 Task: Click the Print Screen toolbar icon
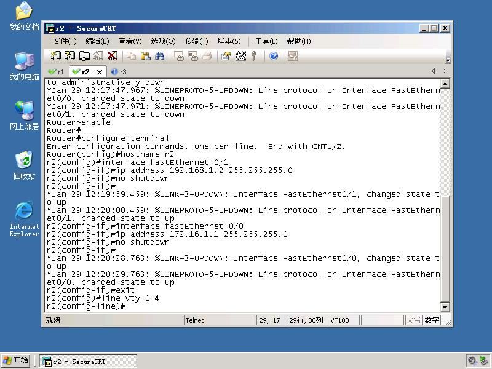coord(179,56)
